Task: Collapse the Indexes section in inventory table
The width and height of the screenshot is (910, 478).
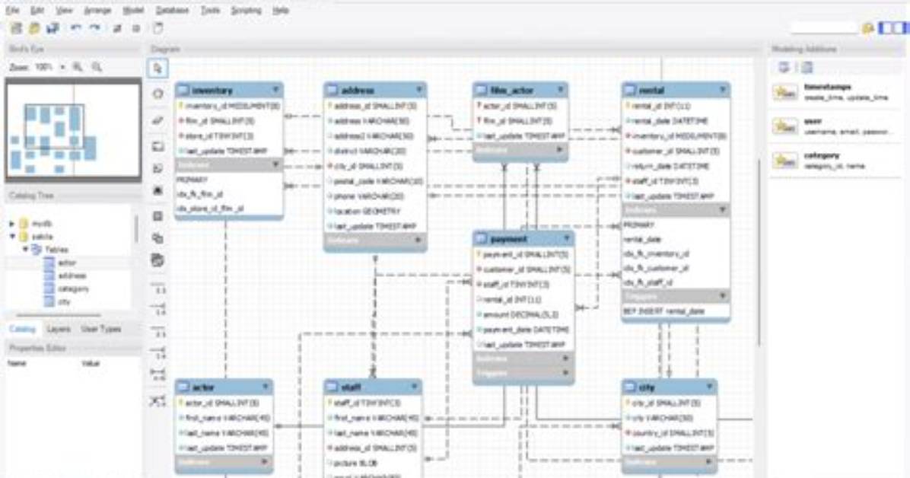Action: 275,165
